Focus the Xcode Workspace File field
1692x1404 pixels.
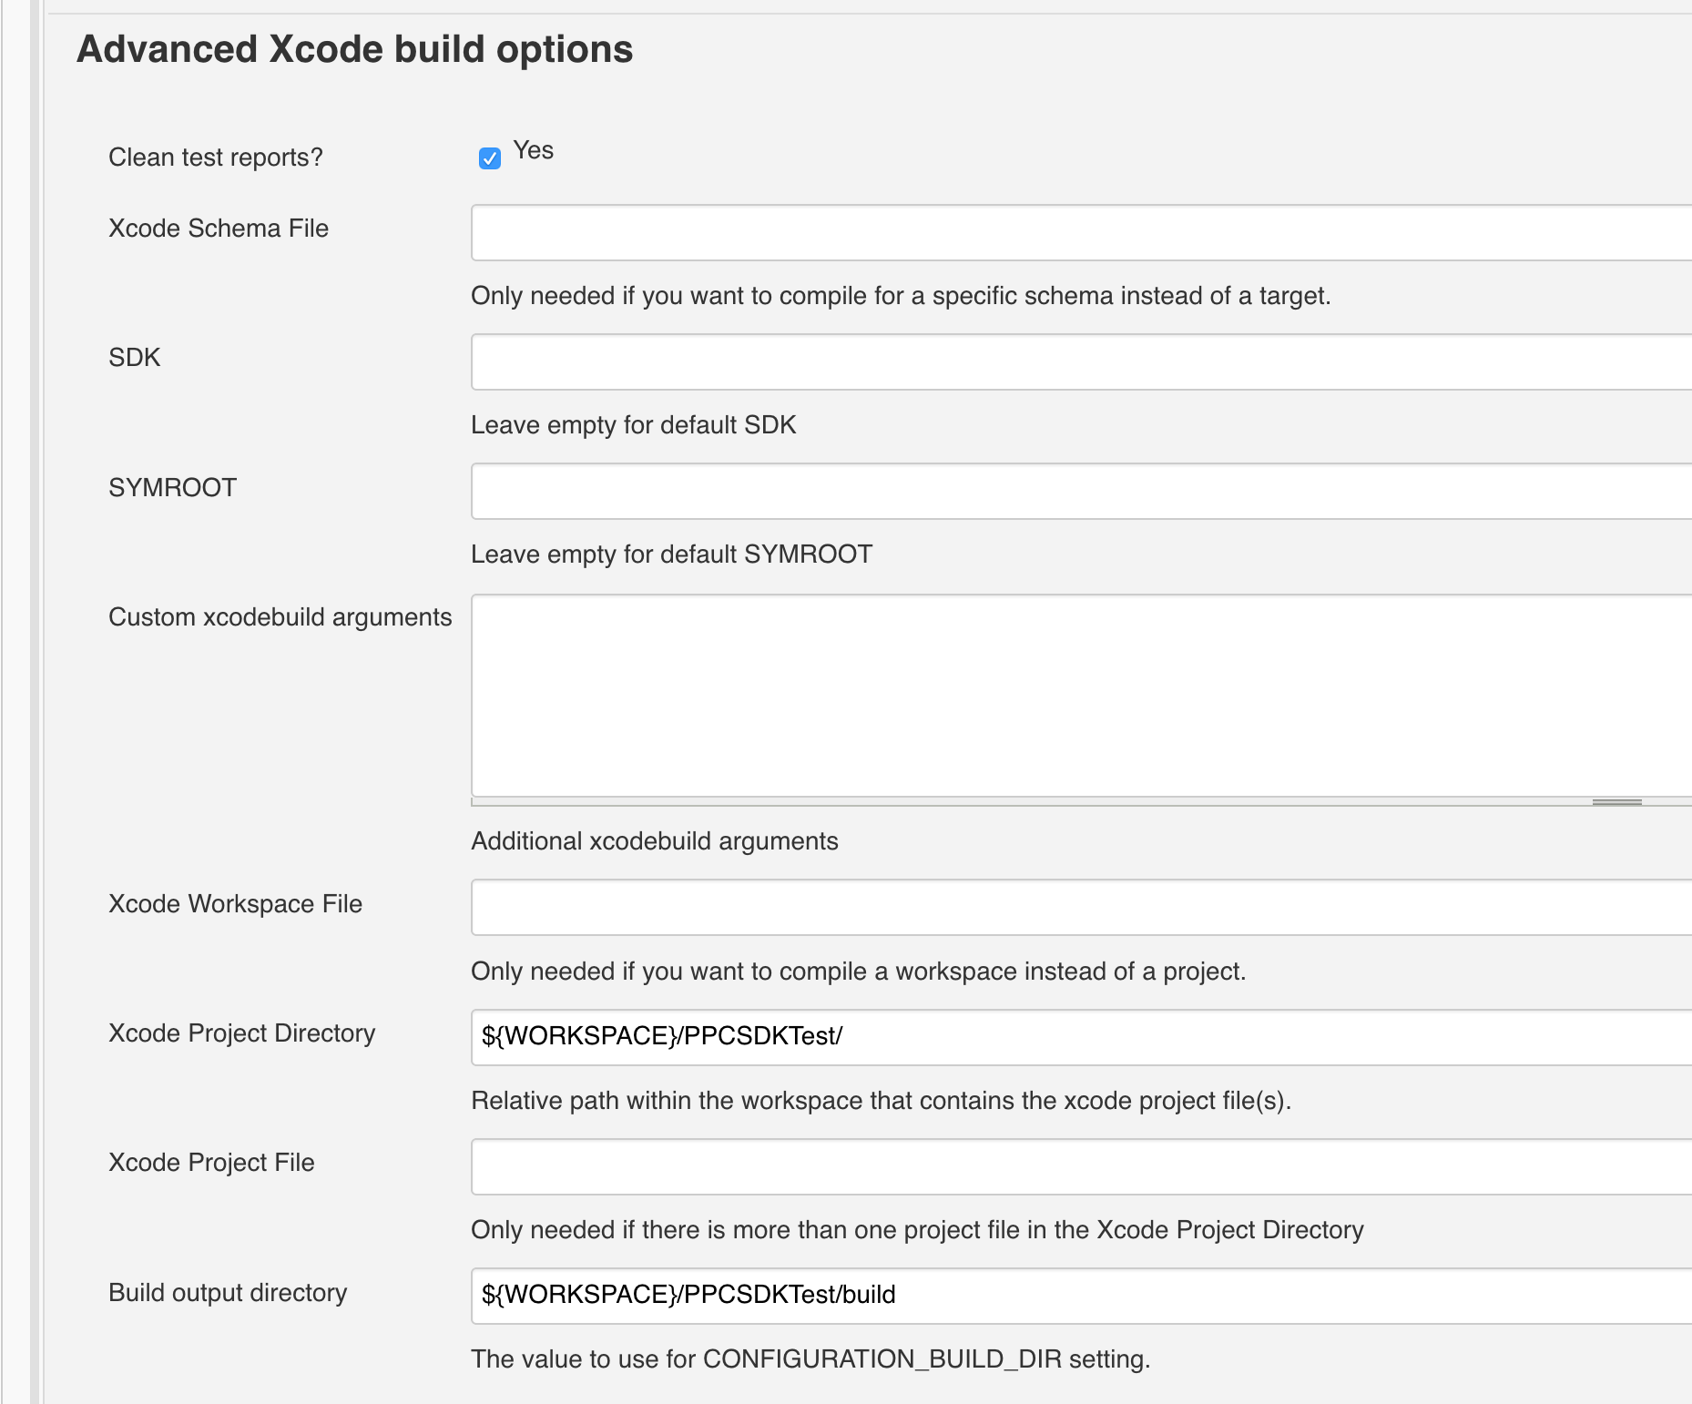pos(1079,907)
